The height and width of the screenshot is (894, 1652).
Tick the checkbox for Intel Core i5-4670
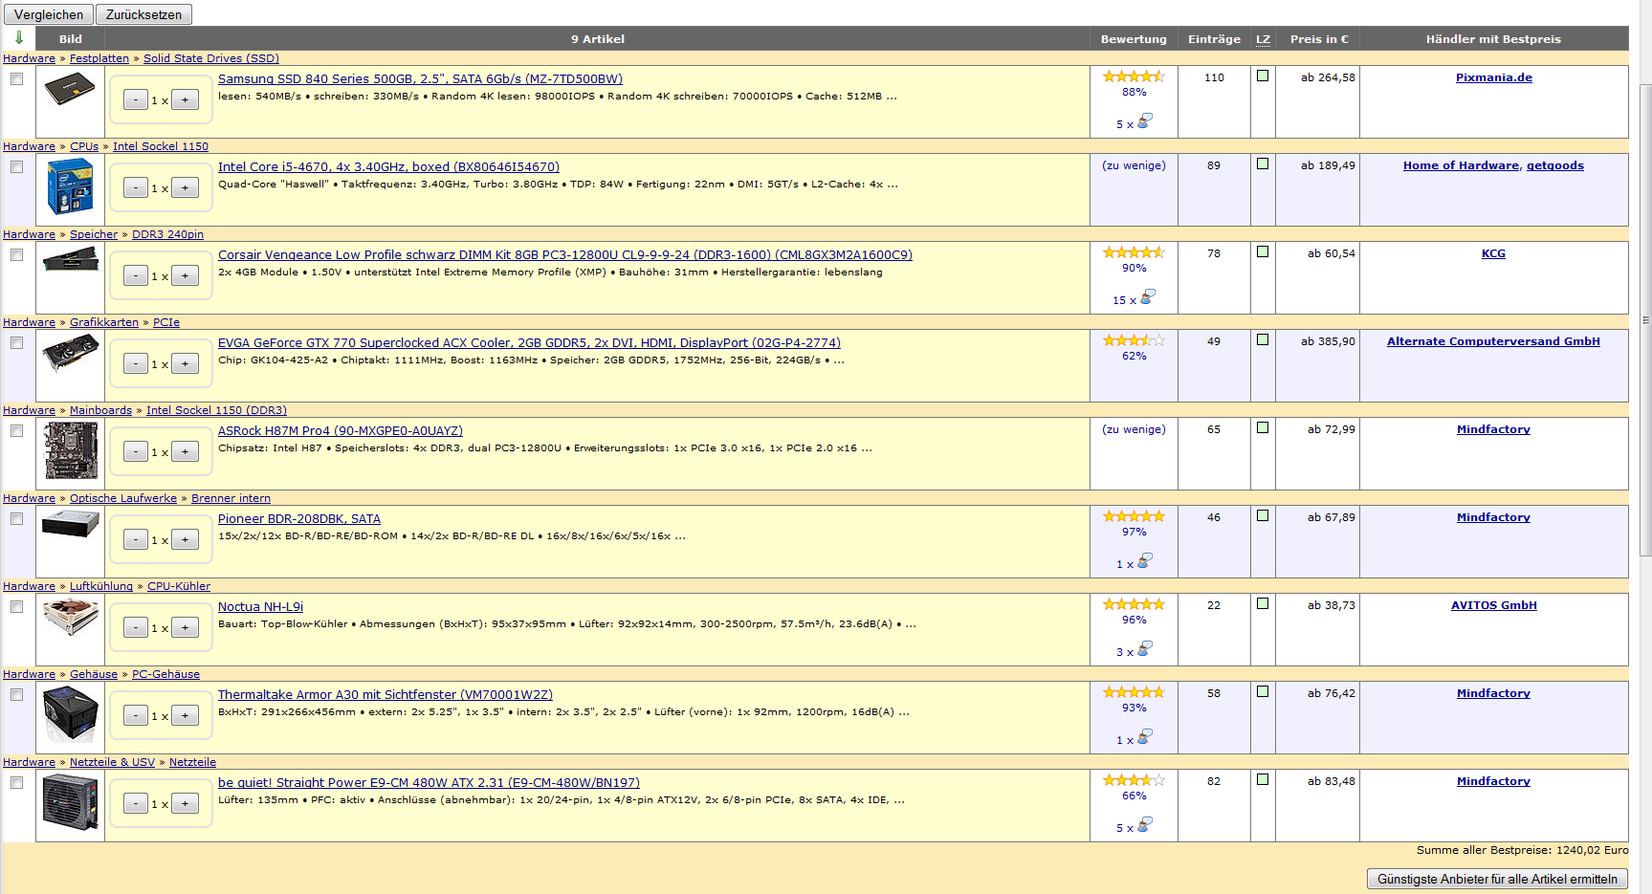(17, 167)
